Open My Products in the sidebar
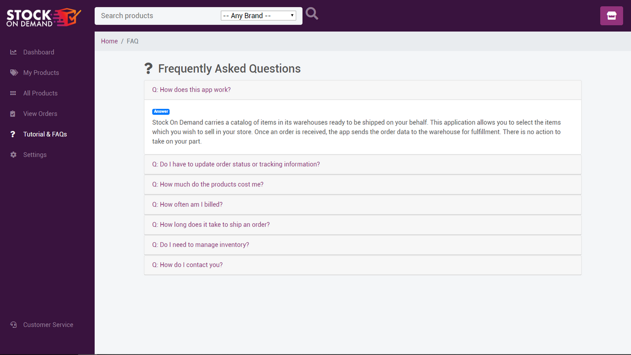The width and height of the screenshot is (631, 355). point(41,72)
